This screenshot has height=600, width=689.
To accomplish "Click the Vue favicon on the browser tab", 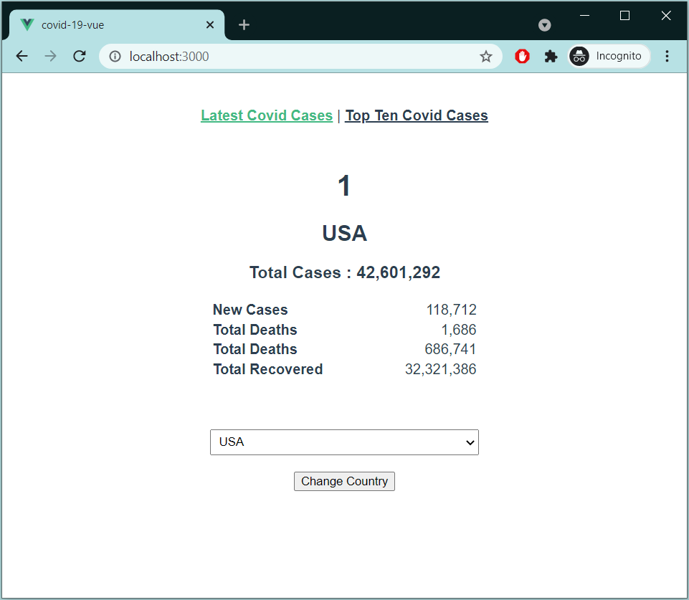I will point(27,24).
